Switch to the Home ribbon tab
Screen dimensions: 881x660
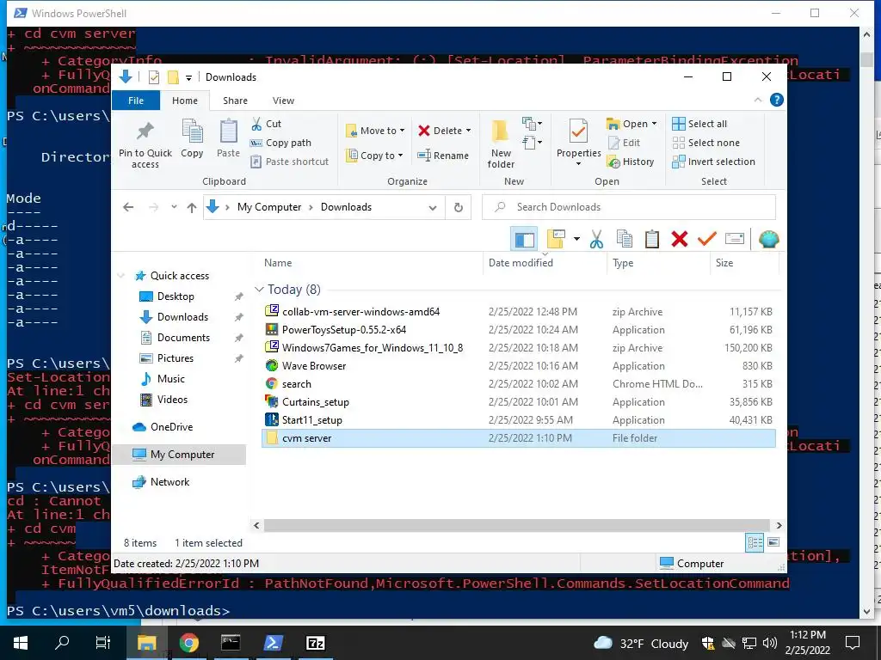tap(185, 101)
